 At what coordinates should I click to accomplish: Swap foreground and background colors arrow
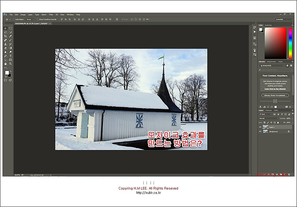pyautogui.click(x=11, y=71)
